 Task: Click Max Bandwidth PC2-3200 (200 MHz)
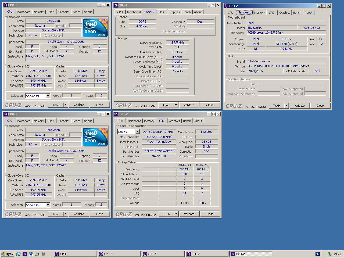[159, 137]
